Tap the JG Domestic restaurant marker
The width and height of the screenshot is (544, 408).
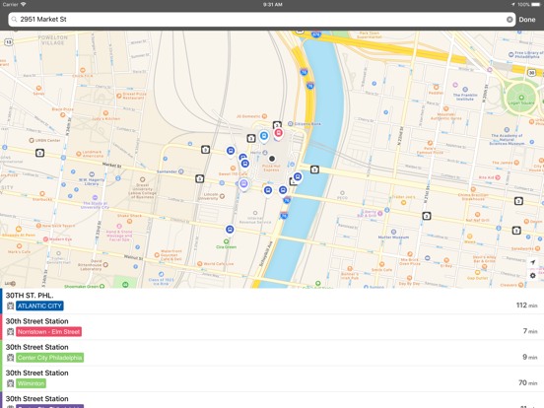click(x=264, y=116)
